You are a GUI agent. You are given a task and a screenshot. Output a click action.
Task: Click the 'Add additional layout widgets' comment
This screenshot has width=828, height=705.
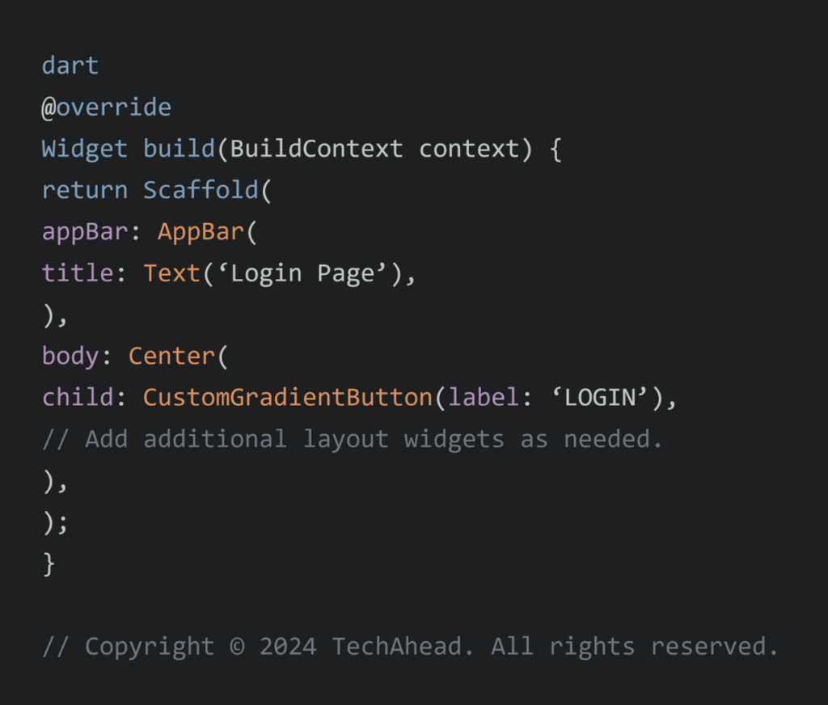pyautogui.click(x=352, y=439)
